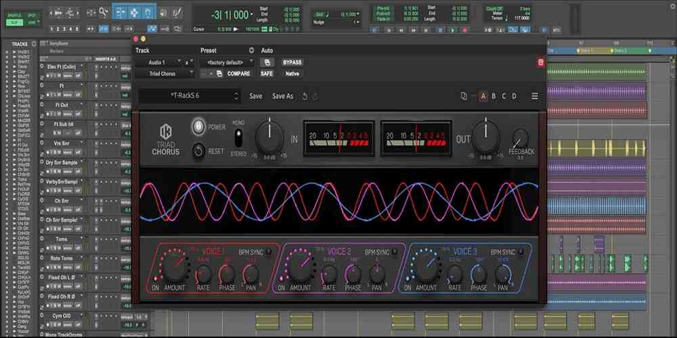
Task: Expand the Triad Chorus insert dropdown
Action: pos(162,74)
